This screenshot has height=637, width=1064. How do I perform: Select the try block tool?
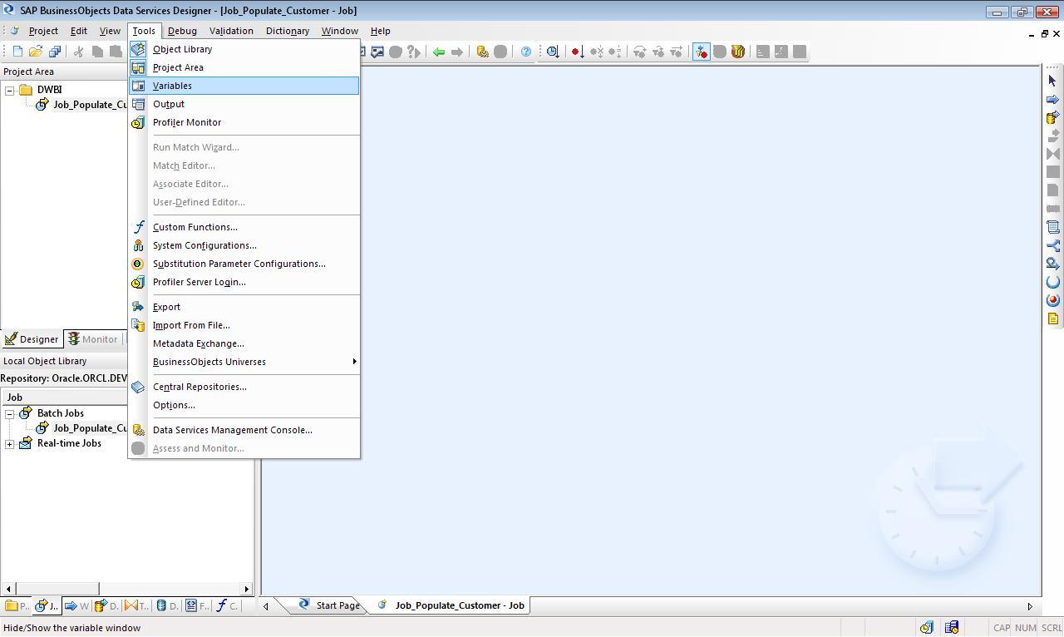click(1052, 282)
